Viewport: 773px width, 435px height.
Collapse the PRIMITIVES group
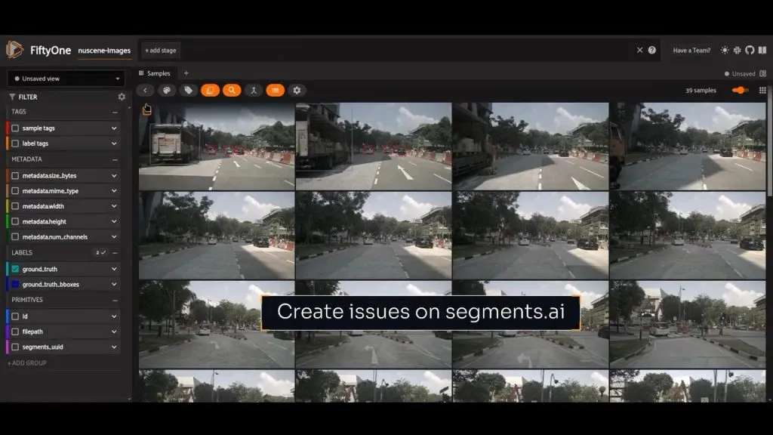pos(115,301)
